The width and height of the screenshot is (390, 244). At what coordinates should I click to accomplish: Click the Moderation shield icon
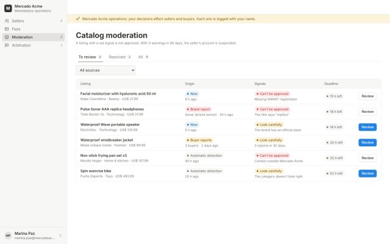(7, 37)
